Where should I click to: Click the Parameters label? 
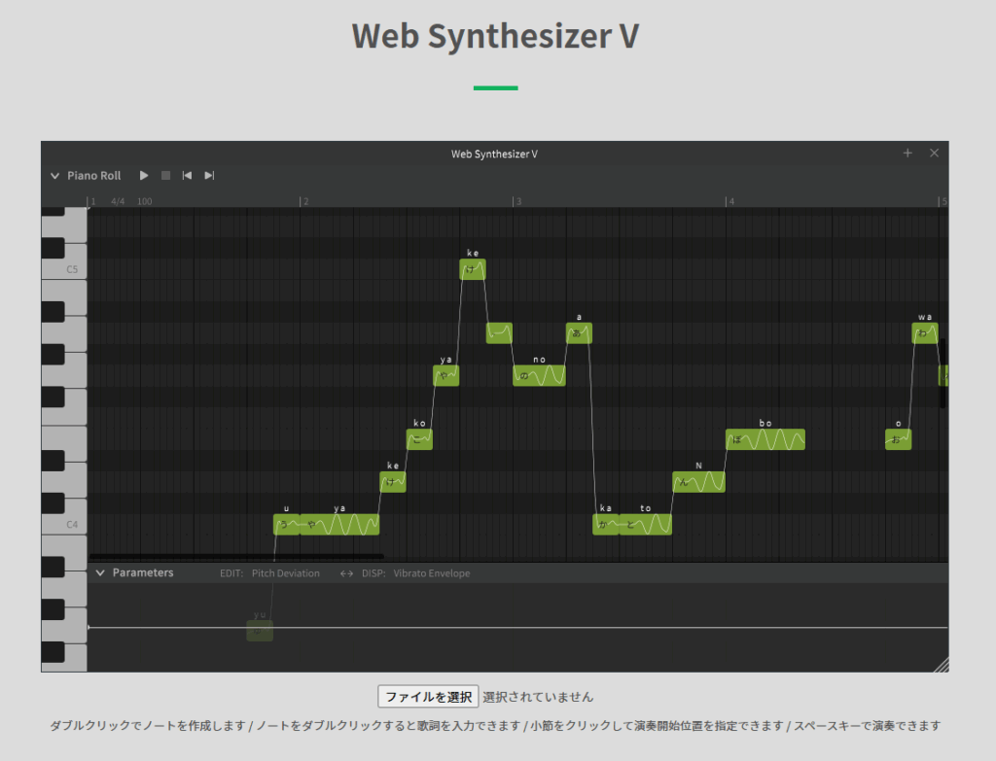143,572
